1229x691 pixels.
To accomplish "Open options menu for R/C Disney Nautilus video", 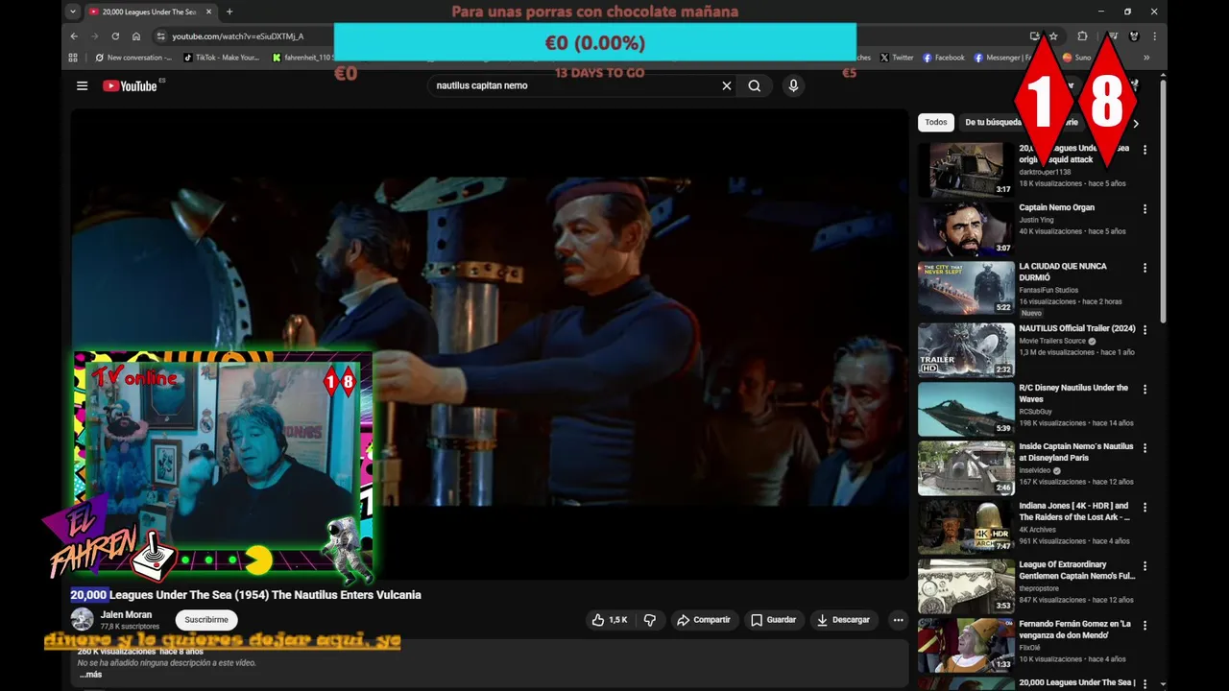I will click(1145, 389).
